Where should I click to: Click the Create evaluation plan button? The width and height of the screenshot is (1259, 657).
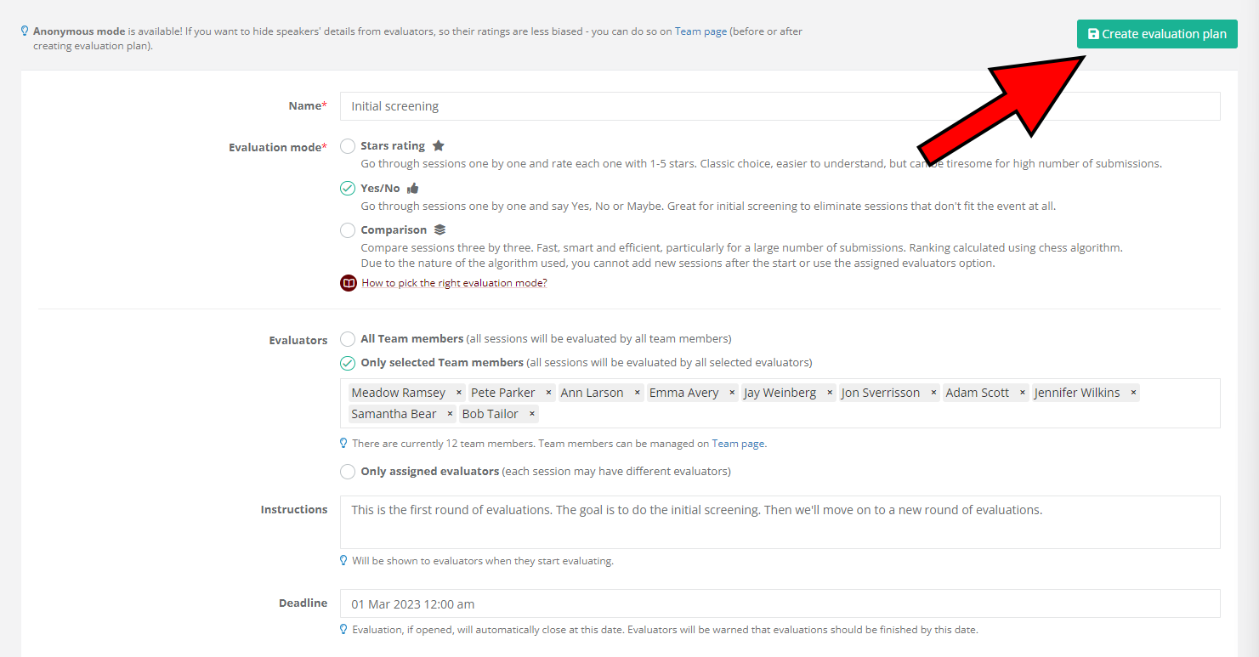click(x=1156, y=34)
